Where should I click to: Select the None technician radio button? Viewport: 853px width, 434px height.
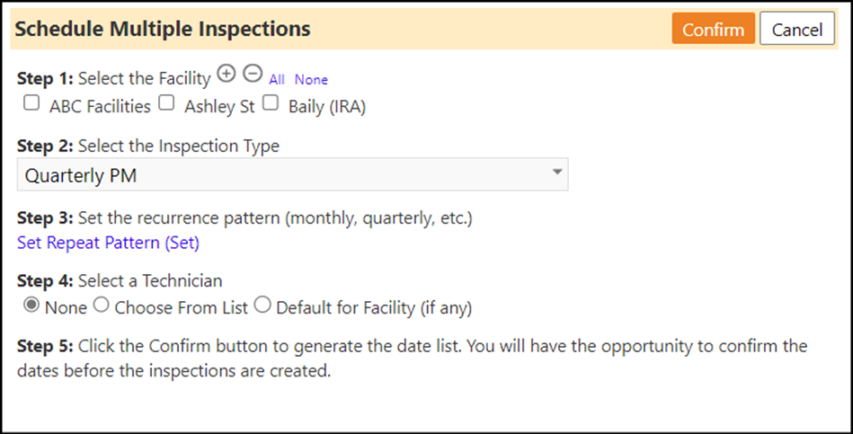click(x=31, y=305)
